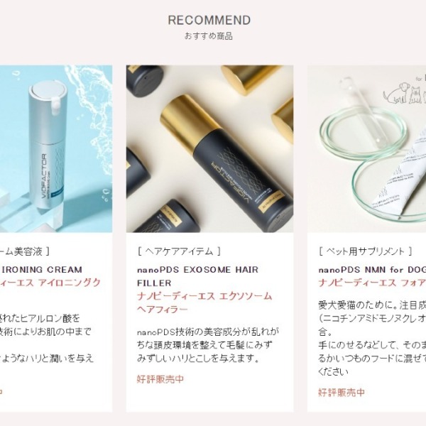
Task: Click the ナノピーディーエス フォア pet product name
Action: [372, 283]
